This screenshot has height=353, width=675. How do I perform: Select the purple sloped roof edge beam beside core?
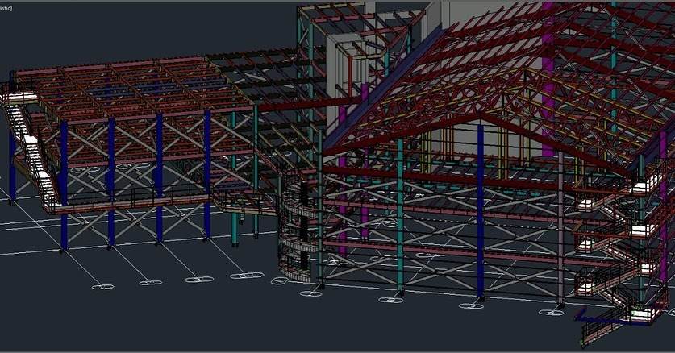383,86
